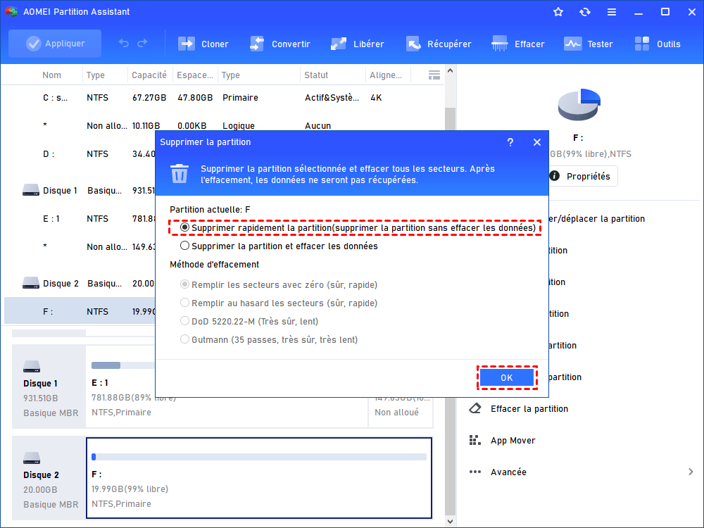Image resolution: width=704 pixels, height=528 pixels.
Task: Click the Avancée three dots icon
Action: click(475, 472)
